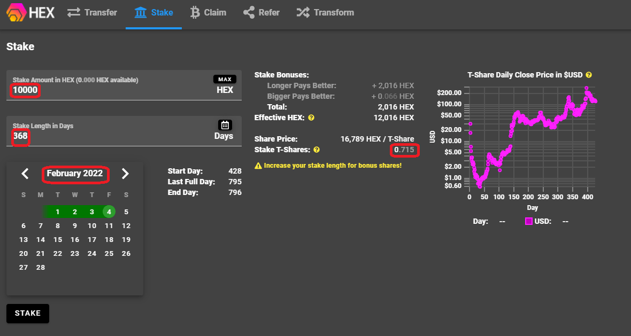Image resolution: width=631 pixels, height=336 pixels.
Task: Select February 12 in calendar
Action: click(x=126, y=226)
